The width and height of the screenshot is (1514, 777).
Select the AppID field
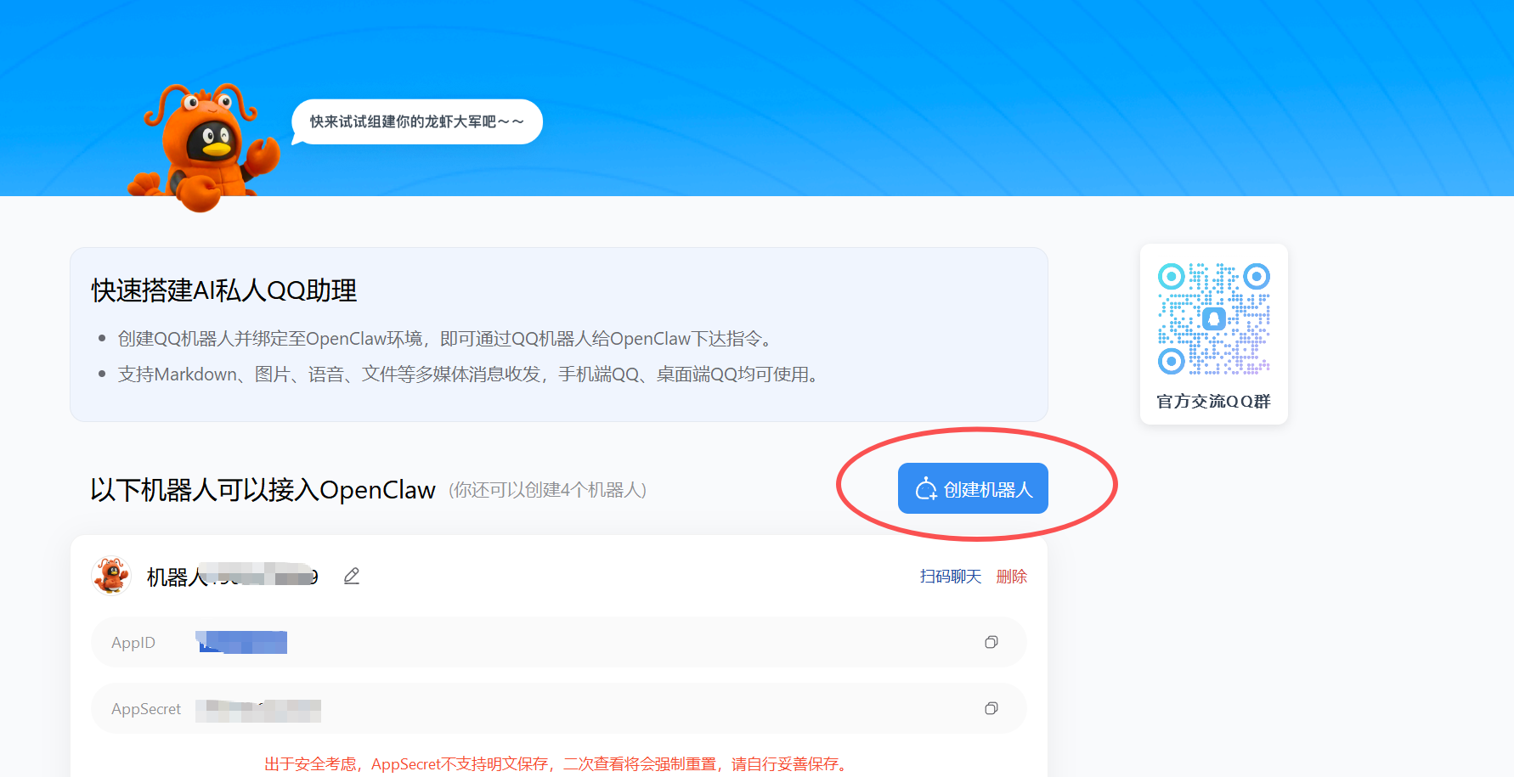(x=558, y=642)
